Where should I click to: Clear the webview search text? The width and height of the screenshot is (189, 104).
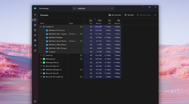(112, 8)
